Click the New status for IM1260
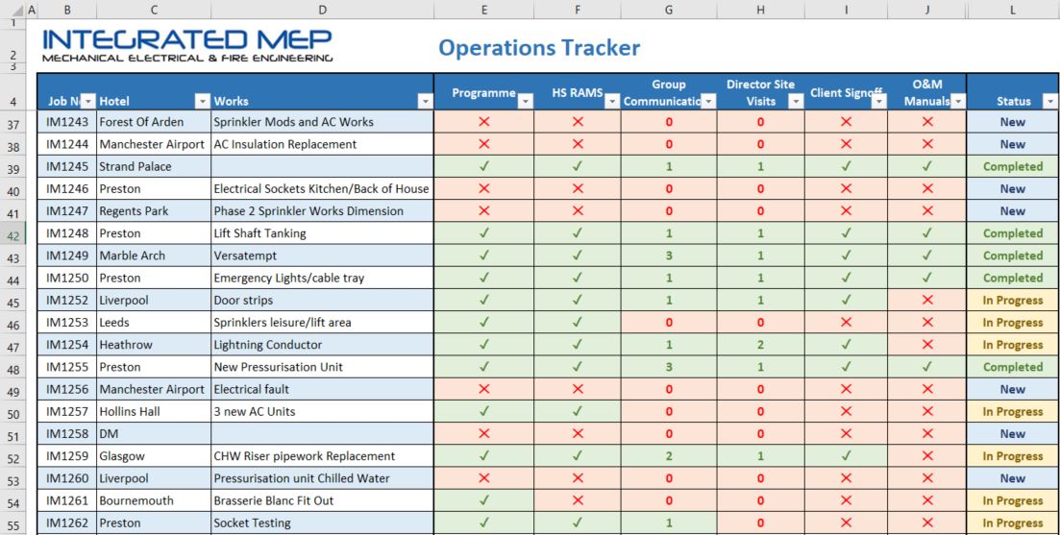The width and height of the screenshot is (1060, 535). [x=1013, y=479]
